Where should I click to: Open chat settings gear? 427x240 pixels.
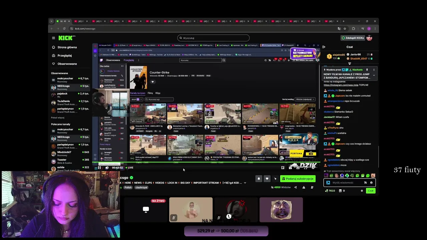[x=362, y=191]
